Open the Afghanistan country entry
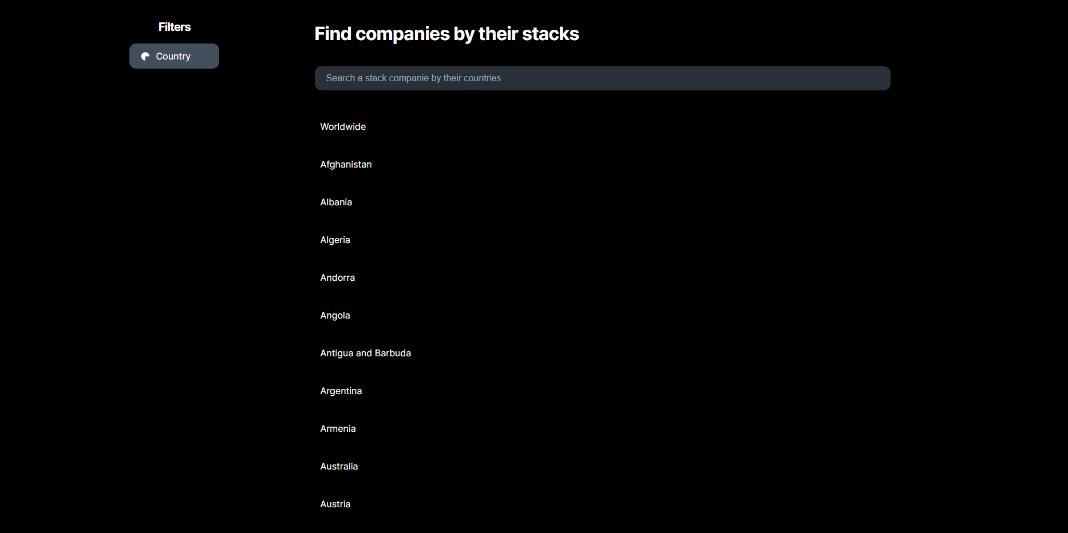The height and width of the screenshot is (533, 1068). [x=346, y=165]
